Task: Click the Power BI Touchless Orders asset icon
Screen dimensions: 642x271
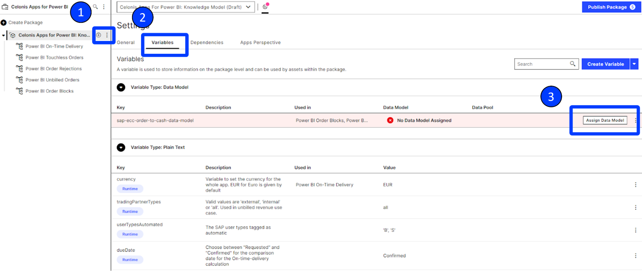Action: coord(20,57)
